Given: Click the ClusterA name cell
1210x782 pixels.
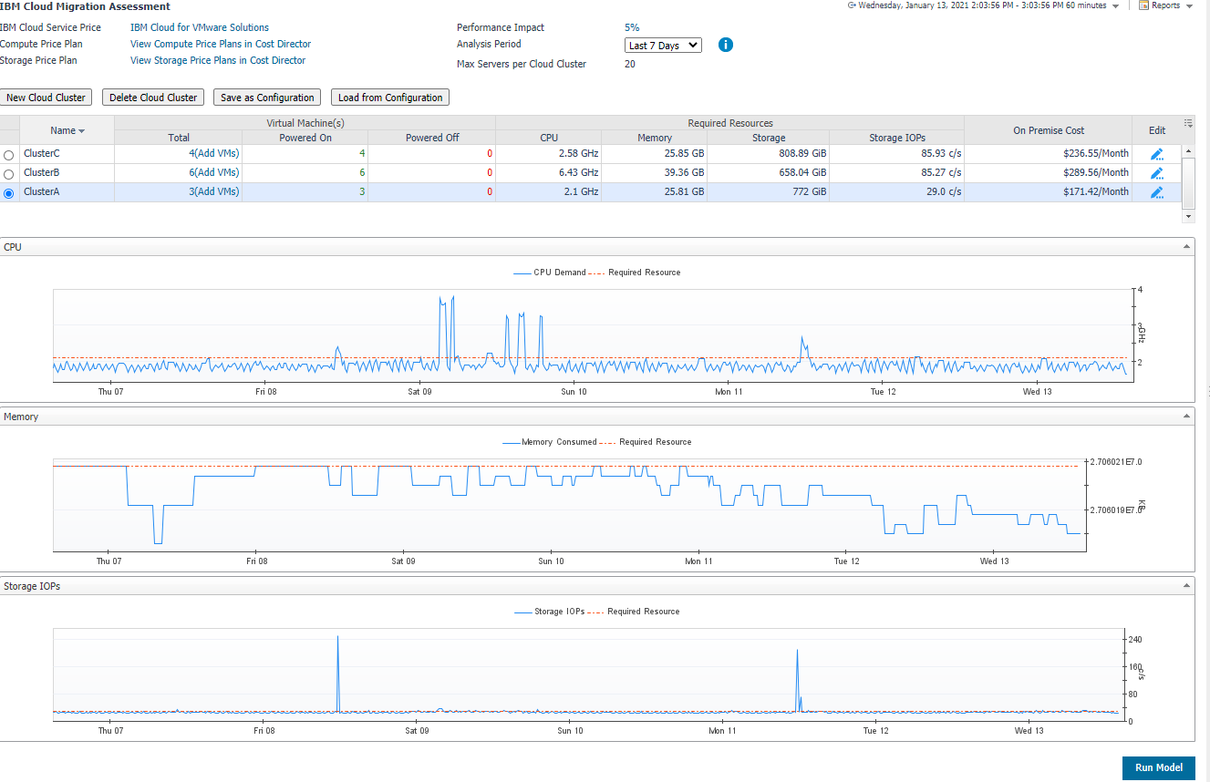Looking at the screenshot, I should [x=67, y=192].
